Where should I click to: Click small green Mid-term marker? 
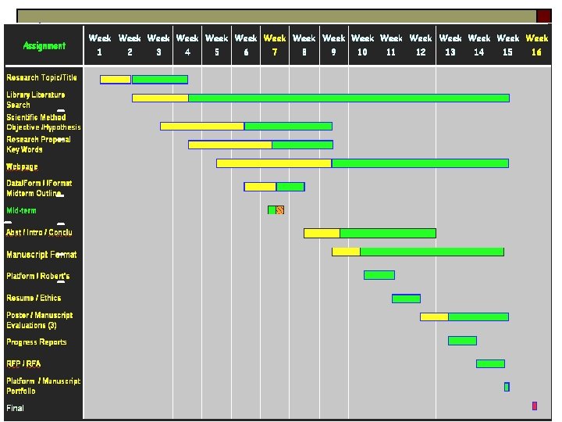tap(272, 210)
